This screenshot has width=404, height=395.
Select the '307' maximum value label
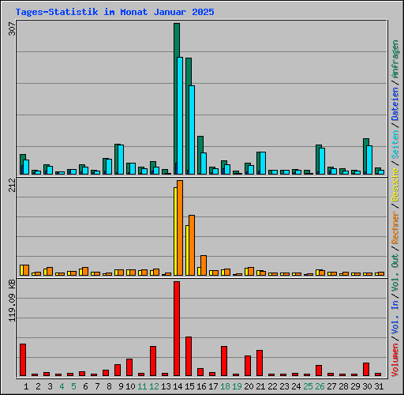click(x=13, y=28)
